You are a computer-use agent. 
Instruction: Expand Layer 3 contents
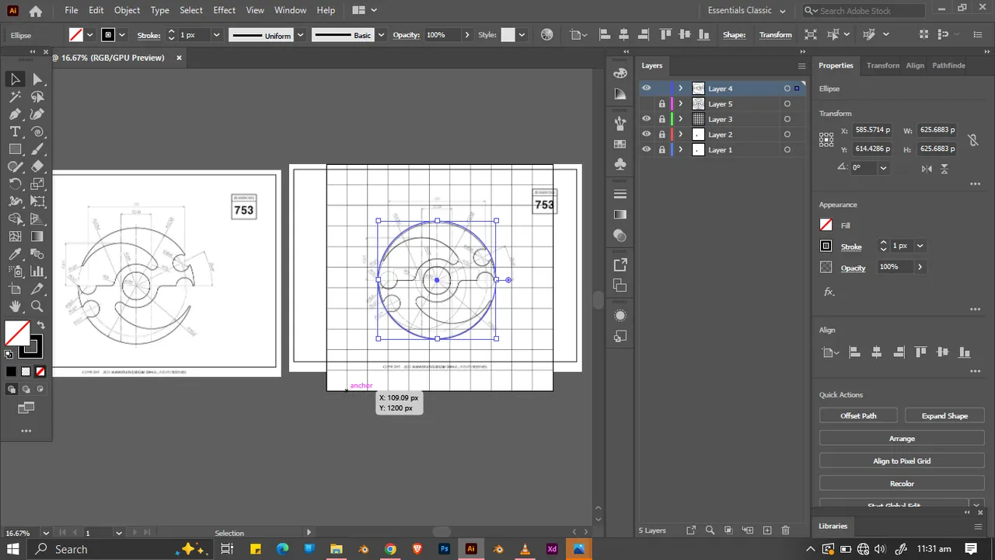681,119
